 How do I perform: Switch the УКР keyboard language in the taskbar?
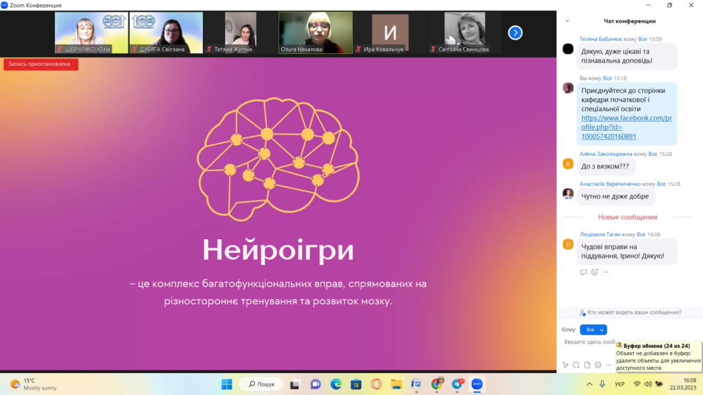[620, 384]
